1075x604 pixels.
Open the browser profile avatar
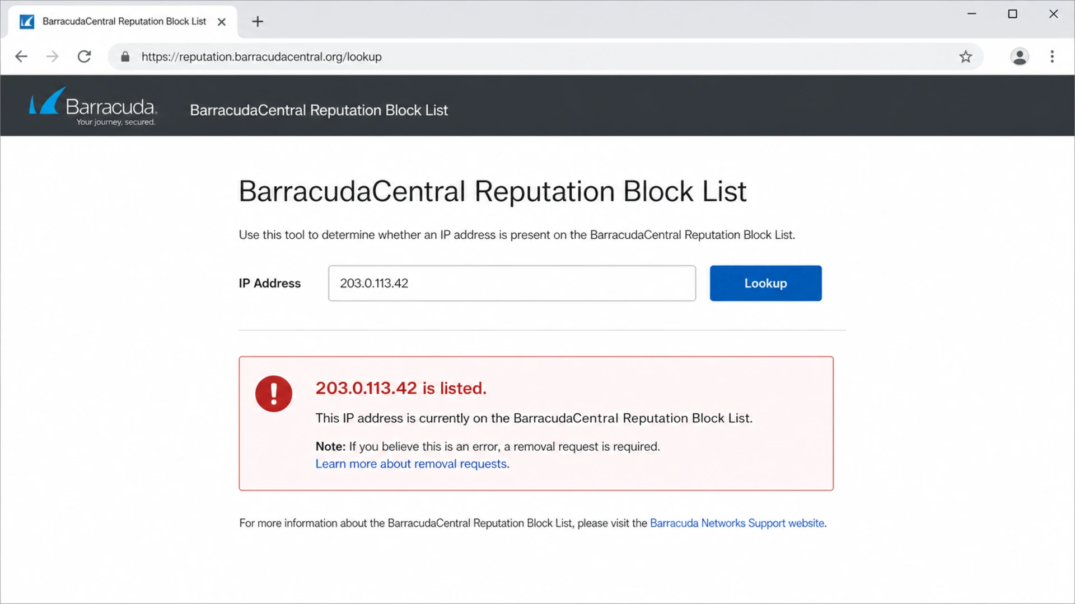[x=1020, y=56]
